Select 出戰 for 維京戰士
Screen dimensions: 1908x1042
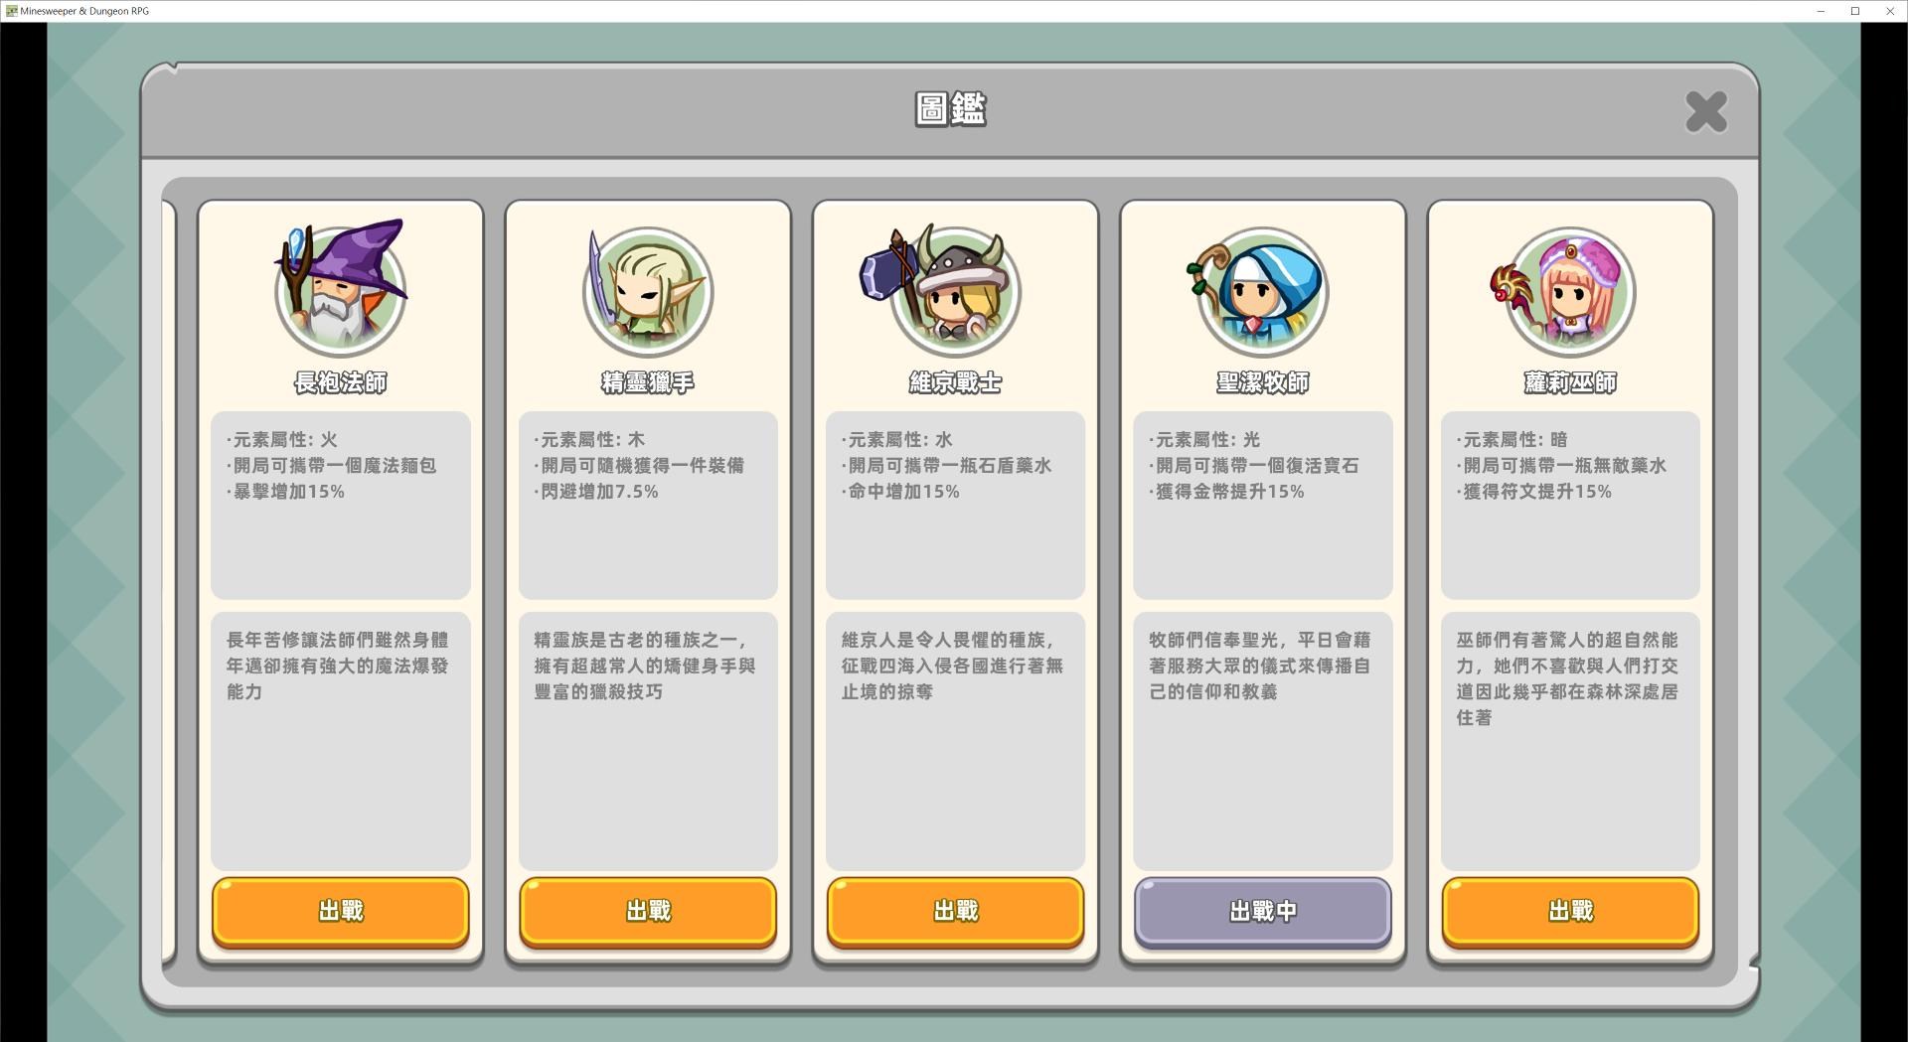pos(955,911)
